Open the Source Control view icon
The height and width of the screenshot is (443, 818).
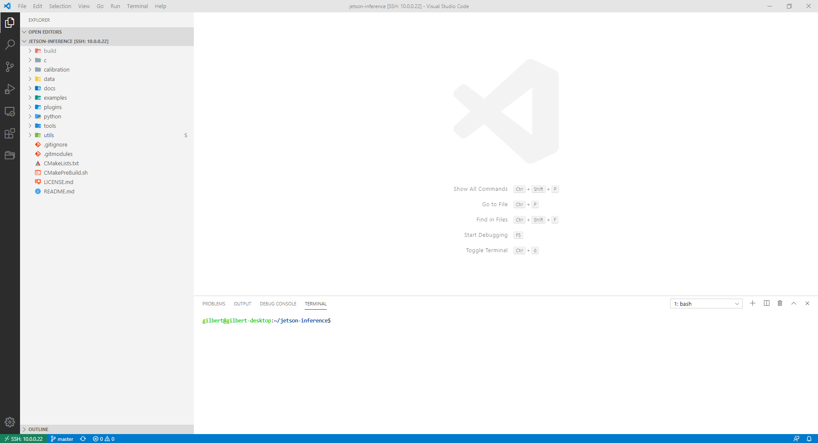tap(10, 67)
